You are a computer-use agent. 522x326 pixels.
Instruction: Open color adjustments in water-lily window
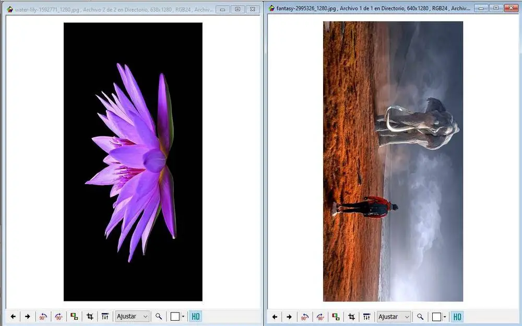click(x=105, y=316)
